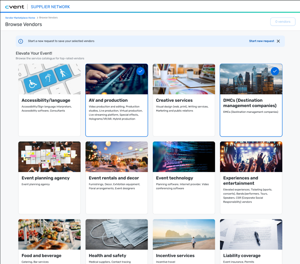Click the Health and safety title

(108, 256)
